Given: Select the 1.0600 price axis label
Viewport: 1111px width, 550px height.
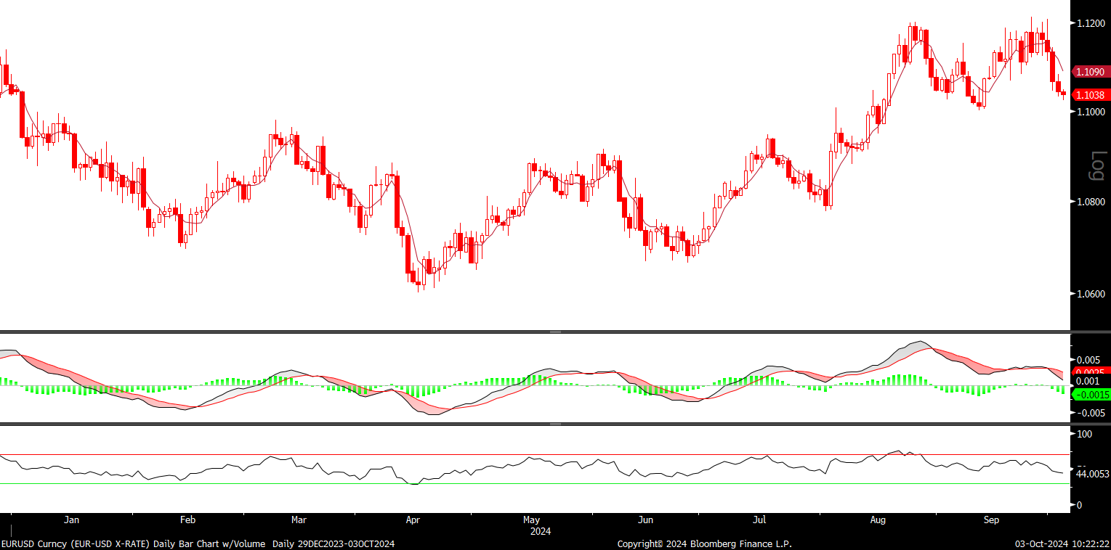Looking at the screenshot, I should (1090, 294).
